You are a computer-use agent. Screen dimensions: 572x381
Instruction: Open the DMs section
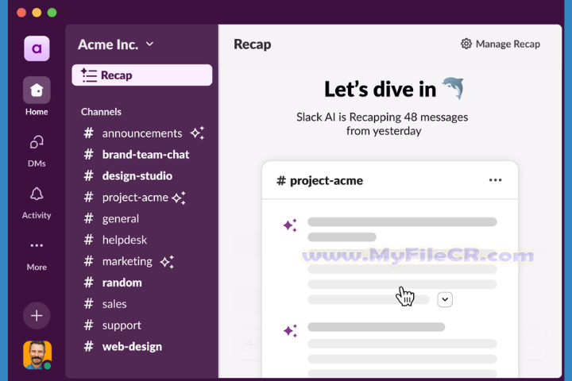(37, 151)
